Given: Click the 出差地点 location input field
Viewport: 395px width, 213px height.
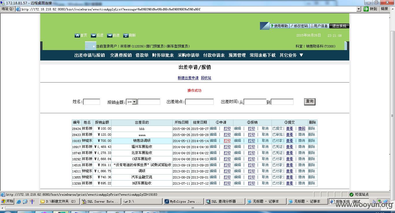Looking at the screenshot, I should [x=199, y=102].
